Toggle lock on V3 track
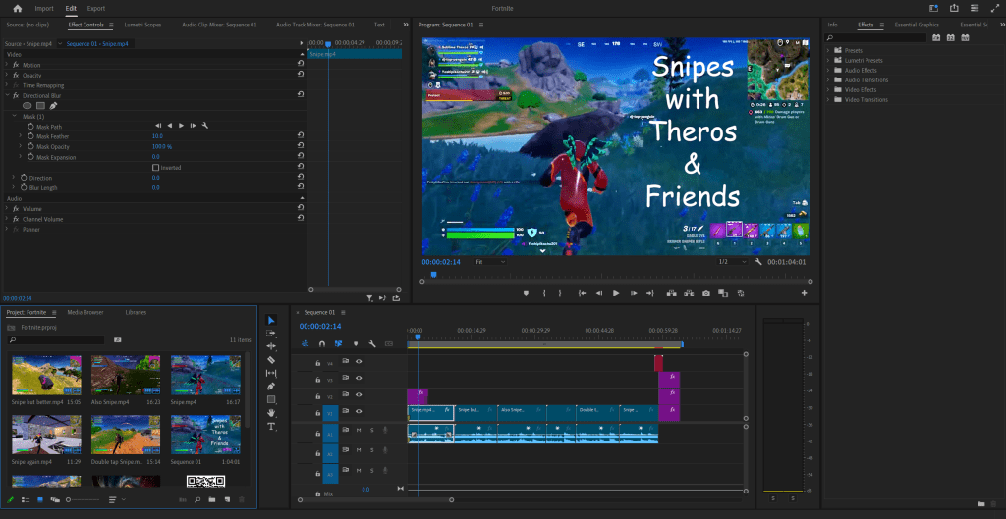Viewport: 1006px width, 519px height. click(x=317, y=380)
